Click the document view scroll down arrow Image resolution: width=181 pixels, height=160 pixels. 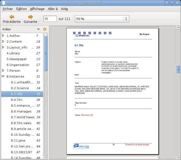pos(178,157)
